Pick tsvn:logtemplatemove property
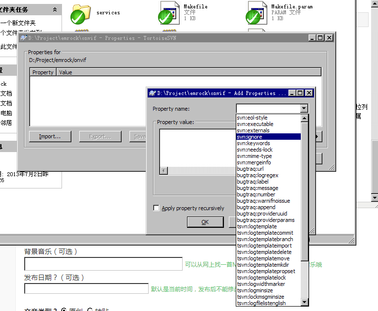The height and width of the screenshot is (311, 378). pos(269,258)
